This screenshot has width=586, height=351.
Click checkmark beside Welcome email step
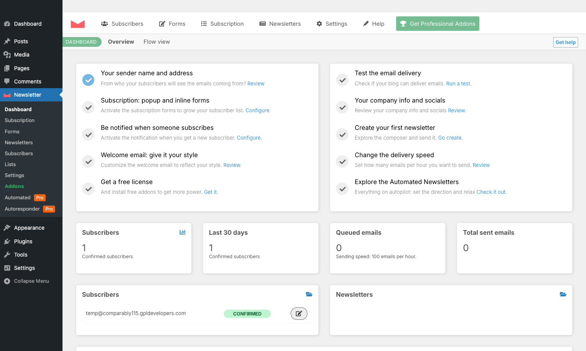(88, 161)
